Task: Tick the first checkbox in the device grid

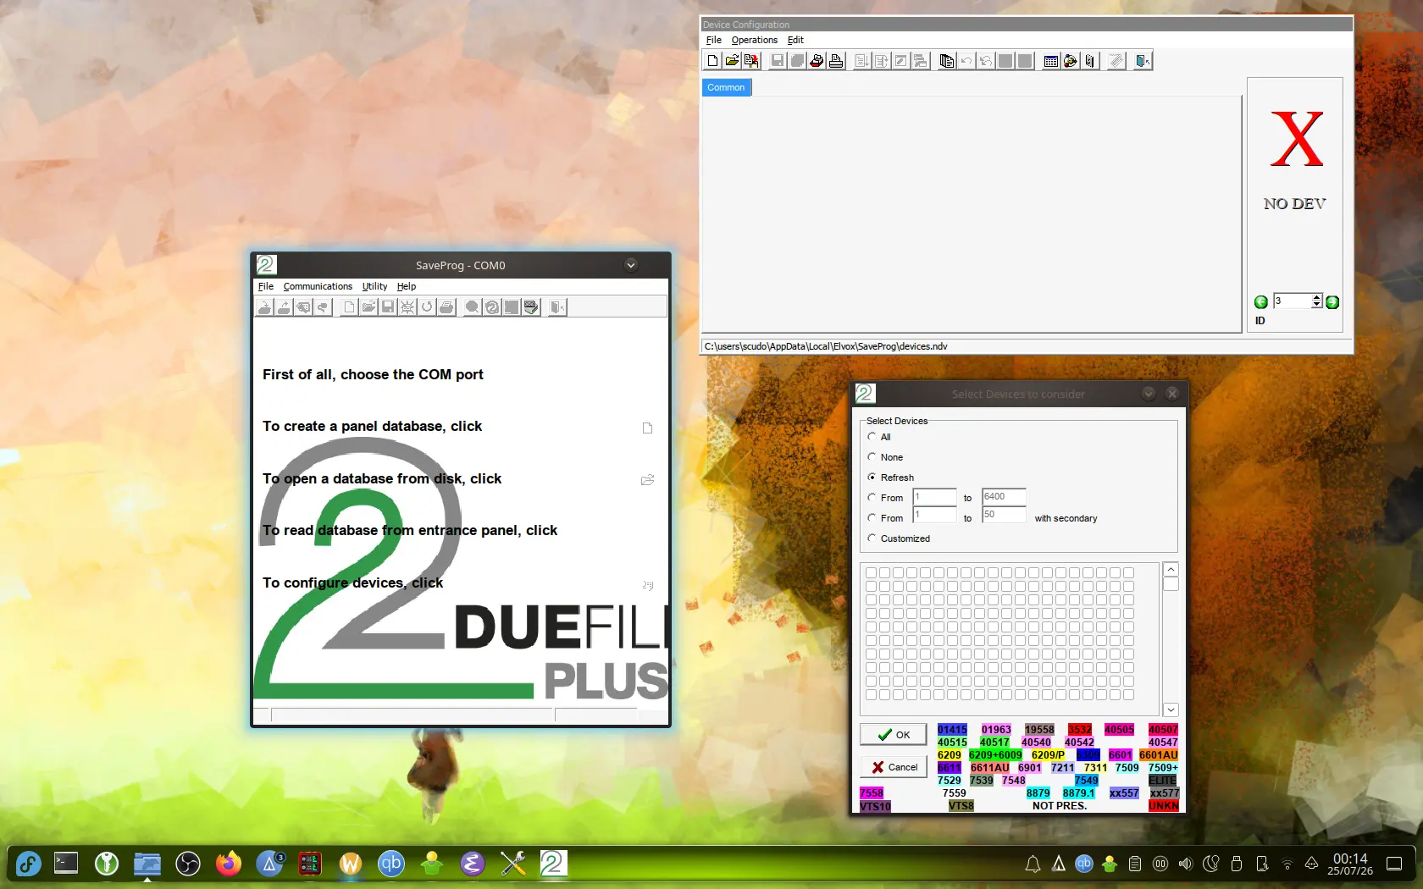Action: coord(871,573)
